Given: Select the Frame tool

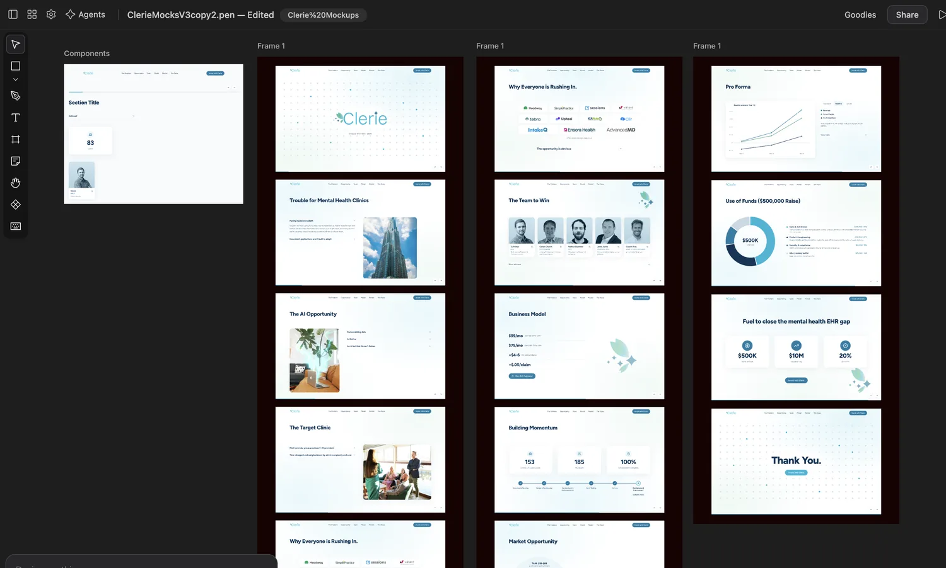Looking at the screenshot, I should click(x=16, y=139).
